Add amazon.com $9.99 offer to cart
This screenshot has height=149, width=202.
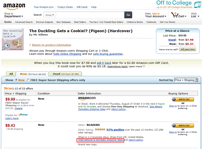point(183,99)
